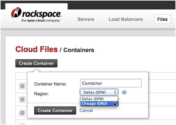This screenshot has height=125, width=176.
Task: Expand the Region Dallas (DFW) dropdown
Action: [x=99, y=92]
